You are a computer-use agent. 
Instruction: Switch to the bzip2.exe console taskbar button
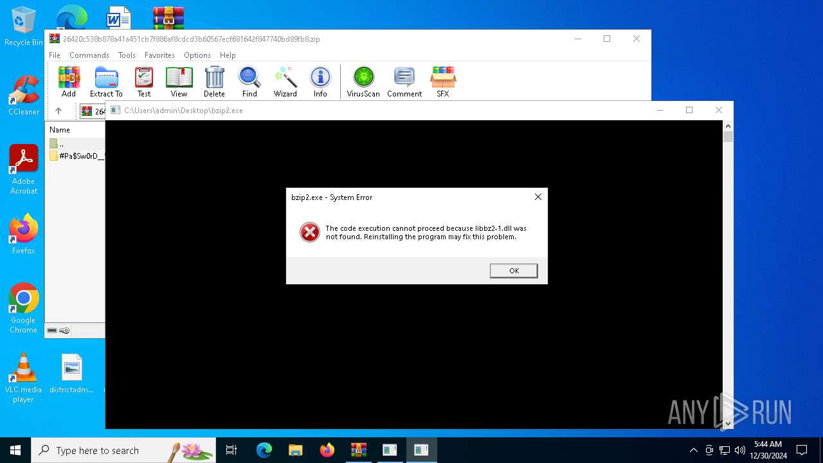421,450
